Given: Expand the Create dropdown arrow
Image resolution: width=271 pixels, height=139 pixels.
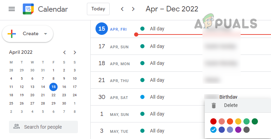Looking at the screenshot, I should click(46, 34).
